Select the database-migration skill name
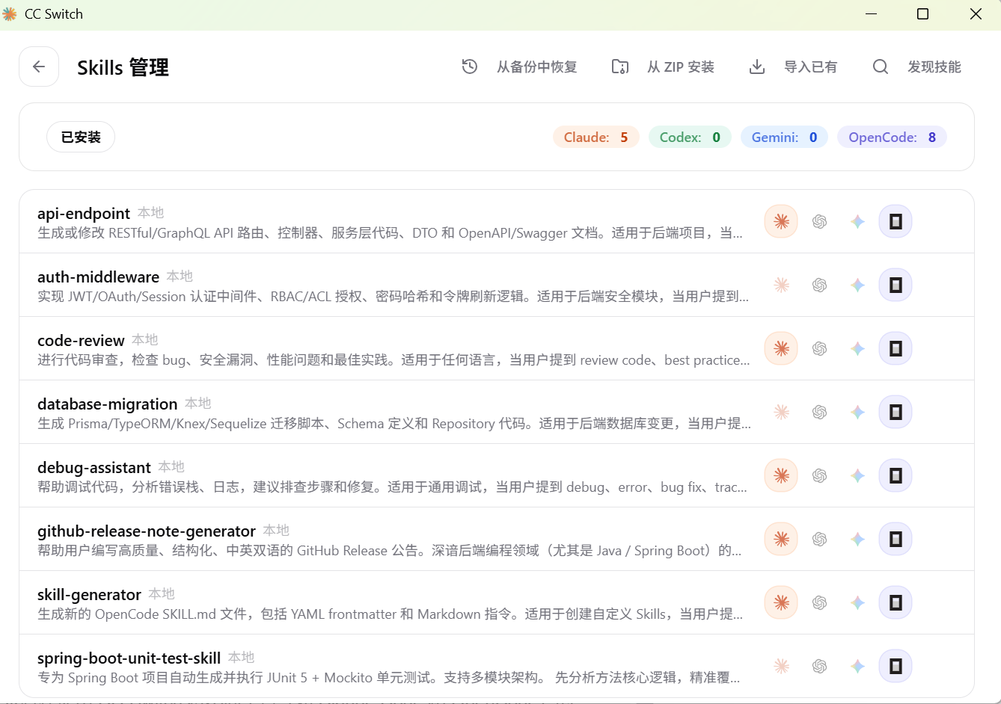This screenshot has height=704, width=1001. pos(107,404)
